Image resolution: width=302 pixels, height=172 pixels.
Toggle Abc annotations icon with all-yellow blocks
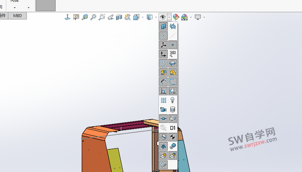coord(173,72)
